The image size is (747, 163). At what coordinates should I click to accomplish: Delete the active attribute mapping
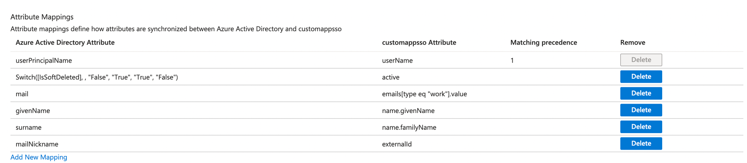641,76
